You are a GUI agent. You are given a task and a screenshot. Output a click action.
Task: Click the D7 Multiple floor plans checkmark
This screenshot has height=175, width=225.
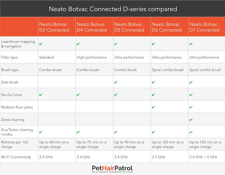(191, 107)
